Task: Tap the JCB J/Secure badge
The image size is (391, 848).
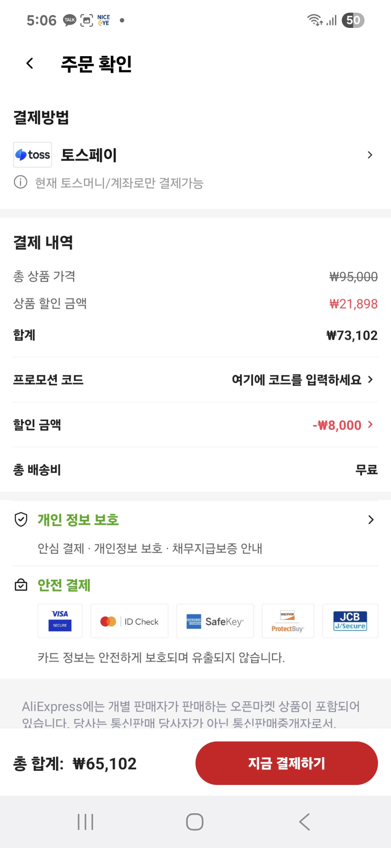Action: pyautogui.click(x=350, y=621)
